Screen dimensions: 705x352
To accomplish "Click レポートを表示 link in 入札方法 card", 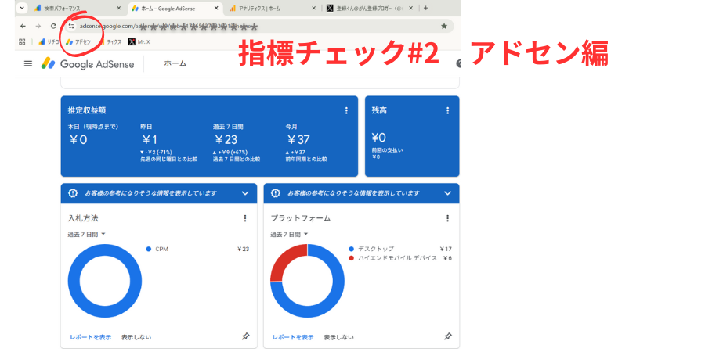I will point(90,337).
